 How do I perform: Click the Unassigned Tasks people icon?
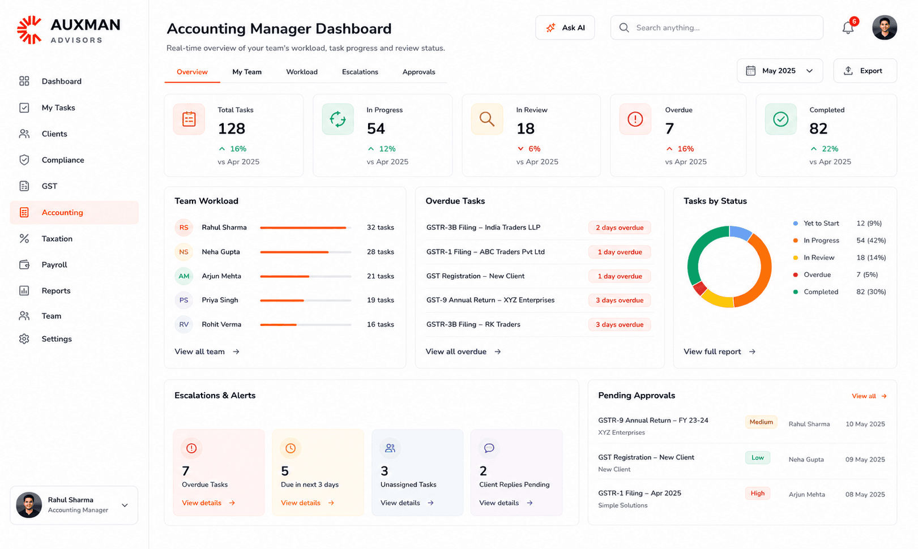tap(390, 448)
